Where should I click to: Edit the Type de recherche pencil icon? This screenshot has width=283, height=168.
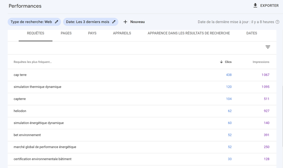point(57,22)
